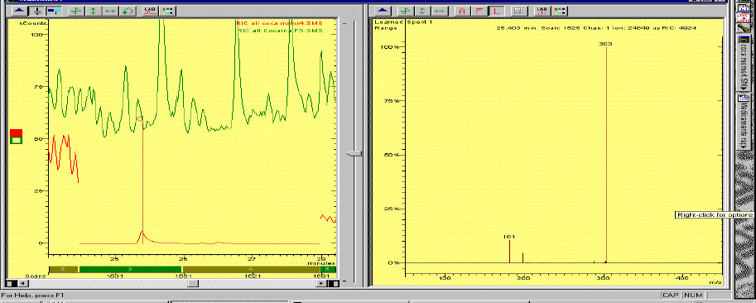
Task: Toggle the red F button in spectrum toolbar
Action: (x=479, y=10)
